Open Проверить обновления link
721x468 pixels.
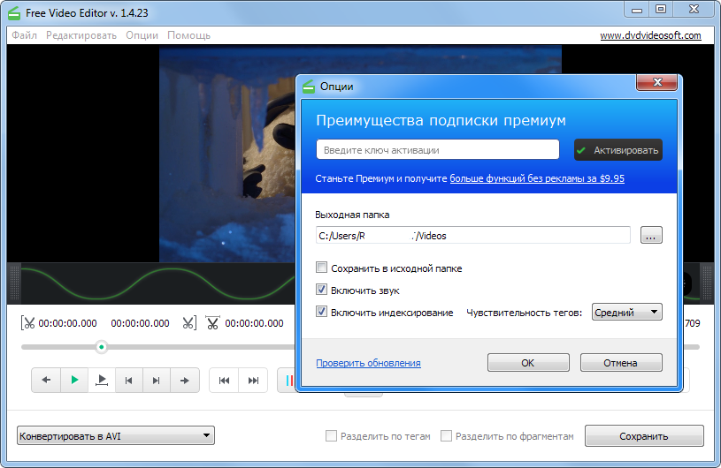[x=368, y=363]
